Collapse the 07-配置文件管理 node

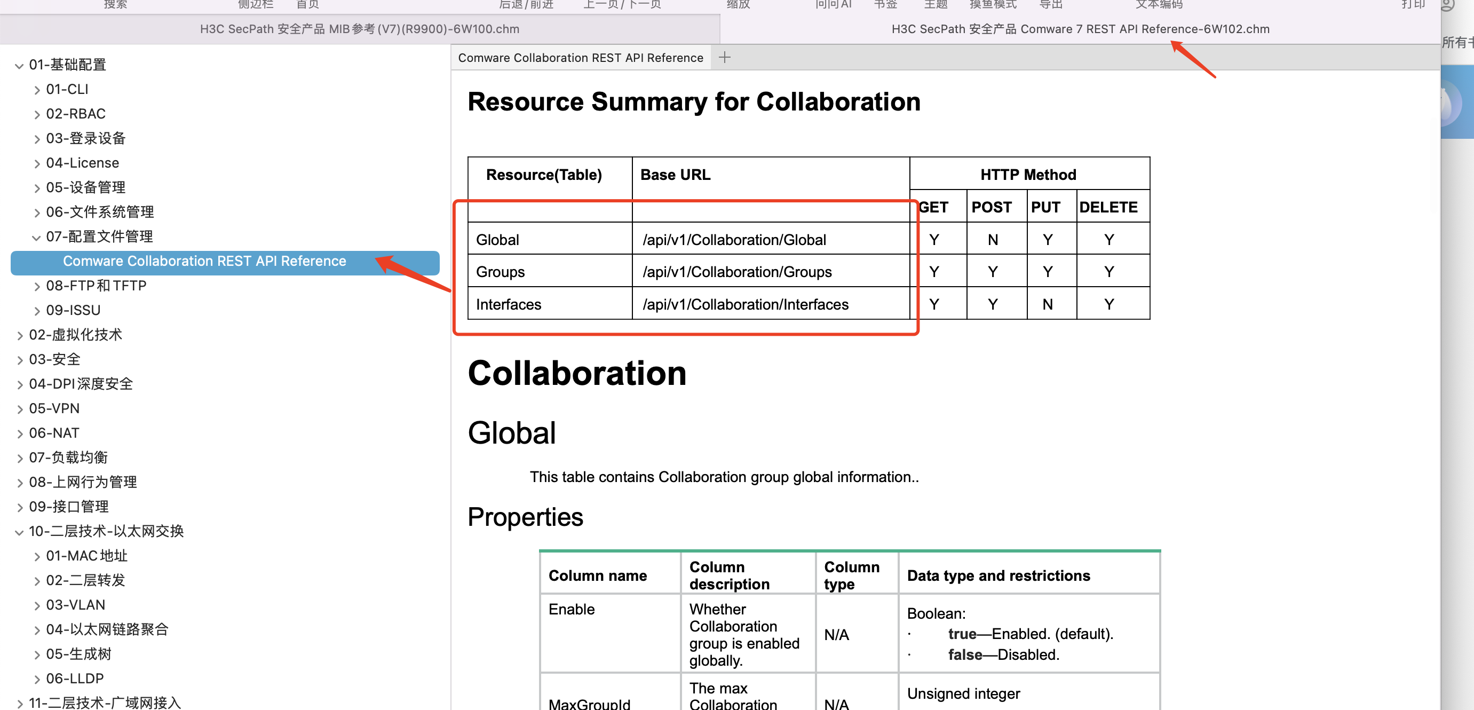point(37,237)
